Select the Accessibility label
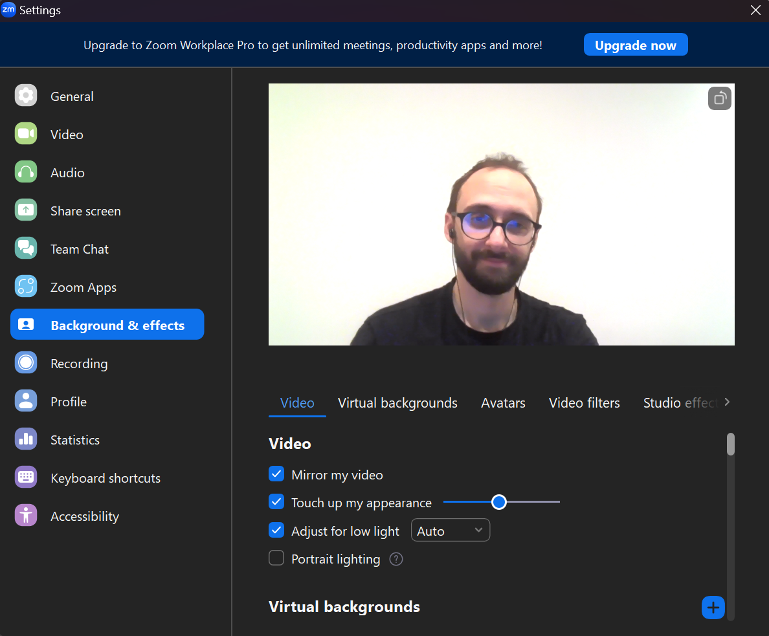This screenshot has height=636, width=769. point(85,517)
